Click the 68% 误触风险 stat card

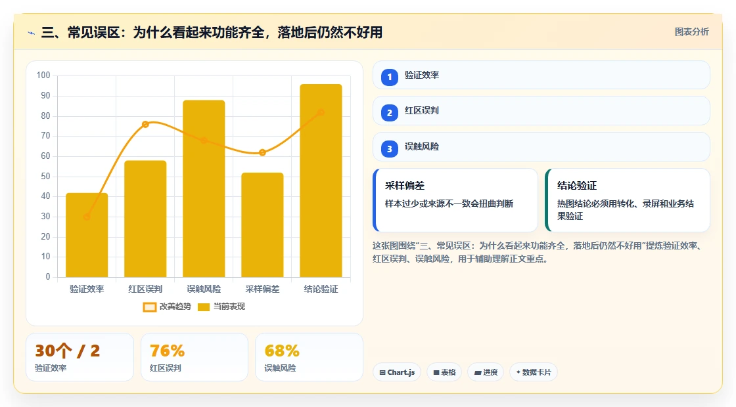coord(309,357)
